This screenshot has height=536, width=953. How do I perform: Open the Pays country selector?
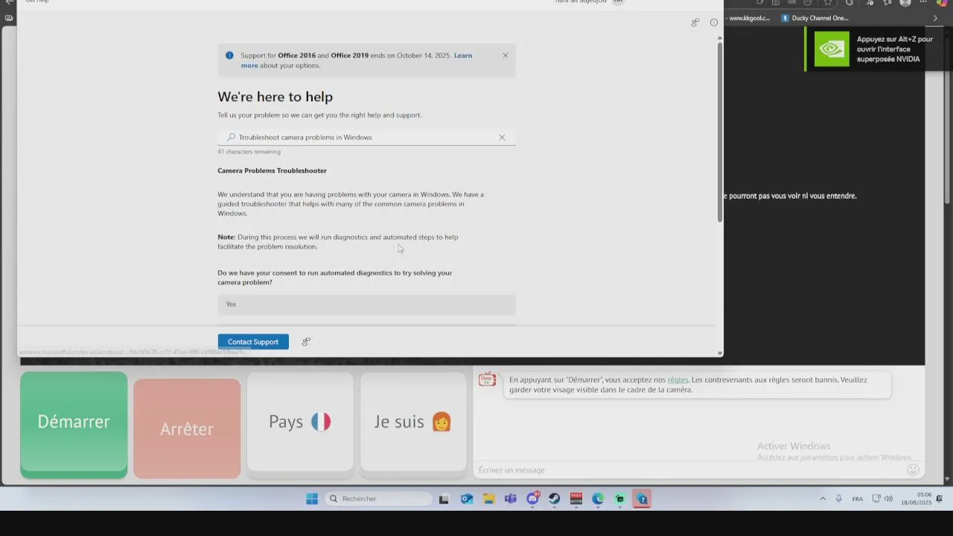tap(300, 421)
